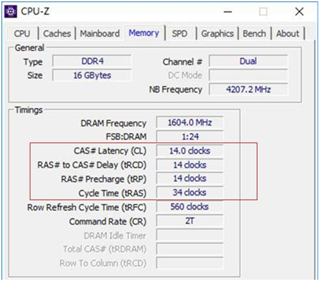Click the 'RAS# Precharge (tRP)' label
The image size is (323, 281).
[103, 179]
